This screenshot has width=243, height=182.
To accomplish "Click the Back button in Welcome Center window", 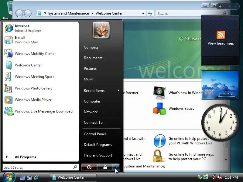I will 19,13.
